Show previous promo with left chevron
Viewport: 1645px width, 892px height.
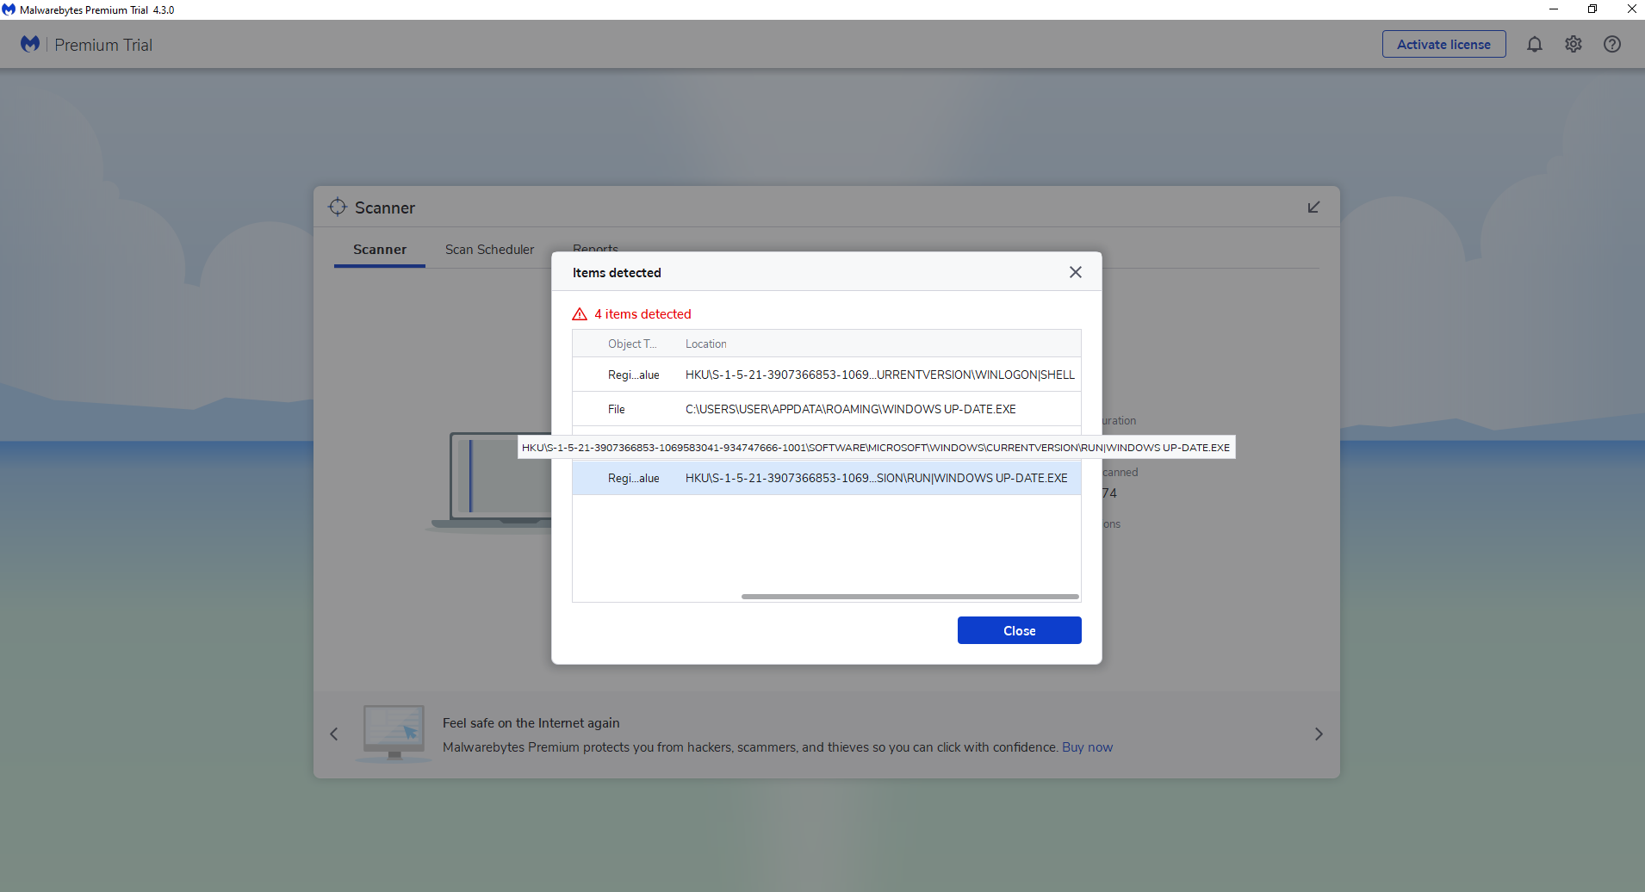334,734
